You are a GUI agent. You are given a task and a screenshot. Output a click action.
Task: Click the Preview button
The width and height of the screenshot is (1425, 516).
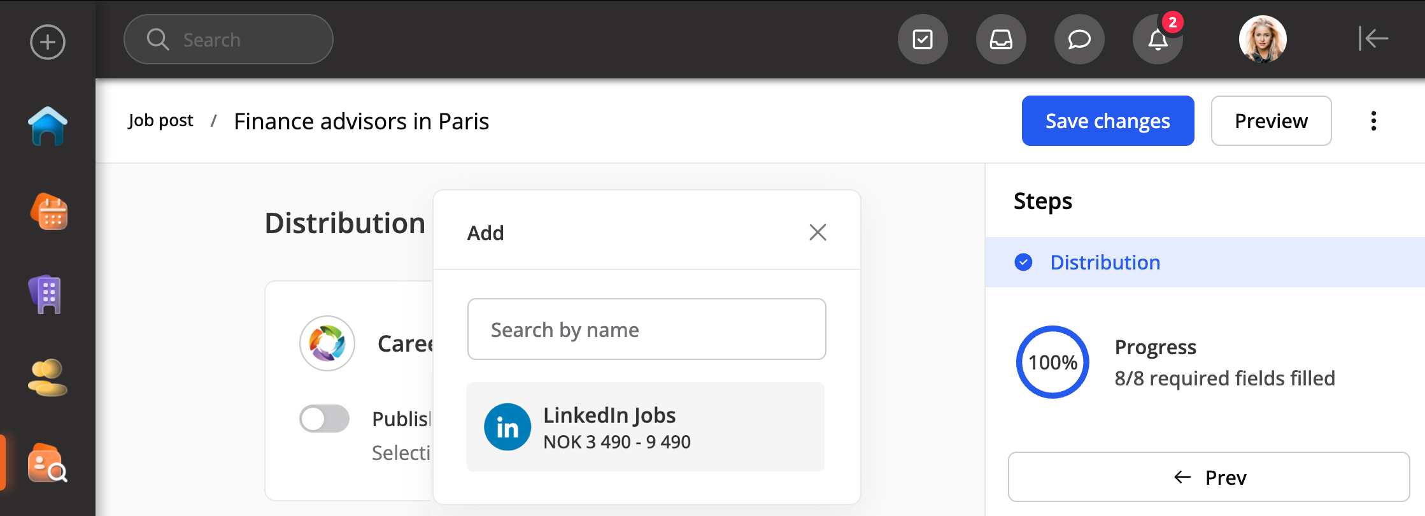(x=1270, y=121)
